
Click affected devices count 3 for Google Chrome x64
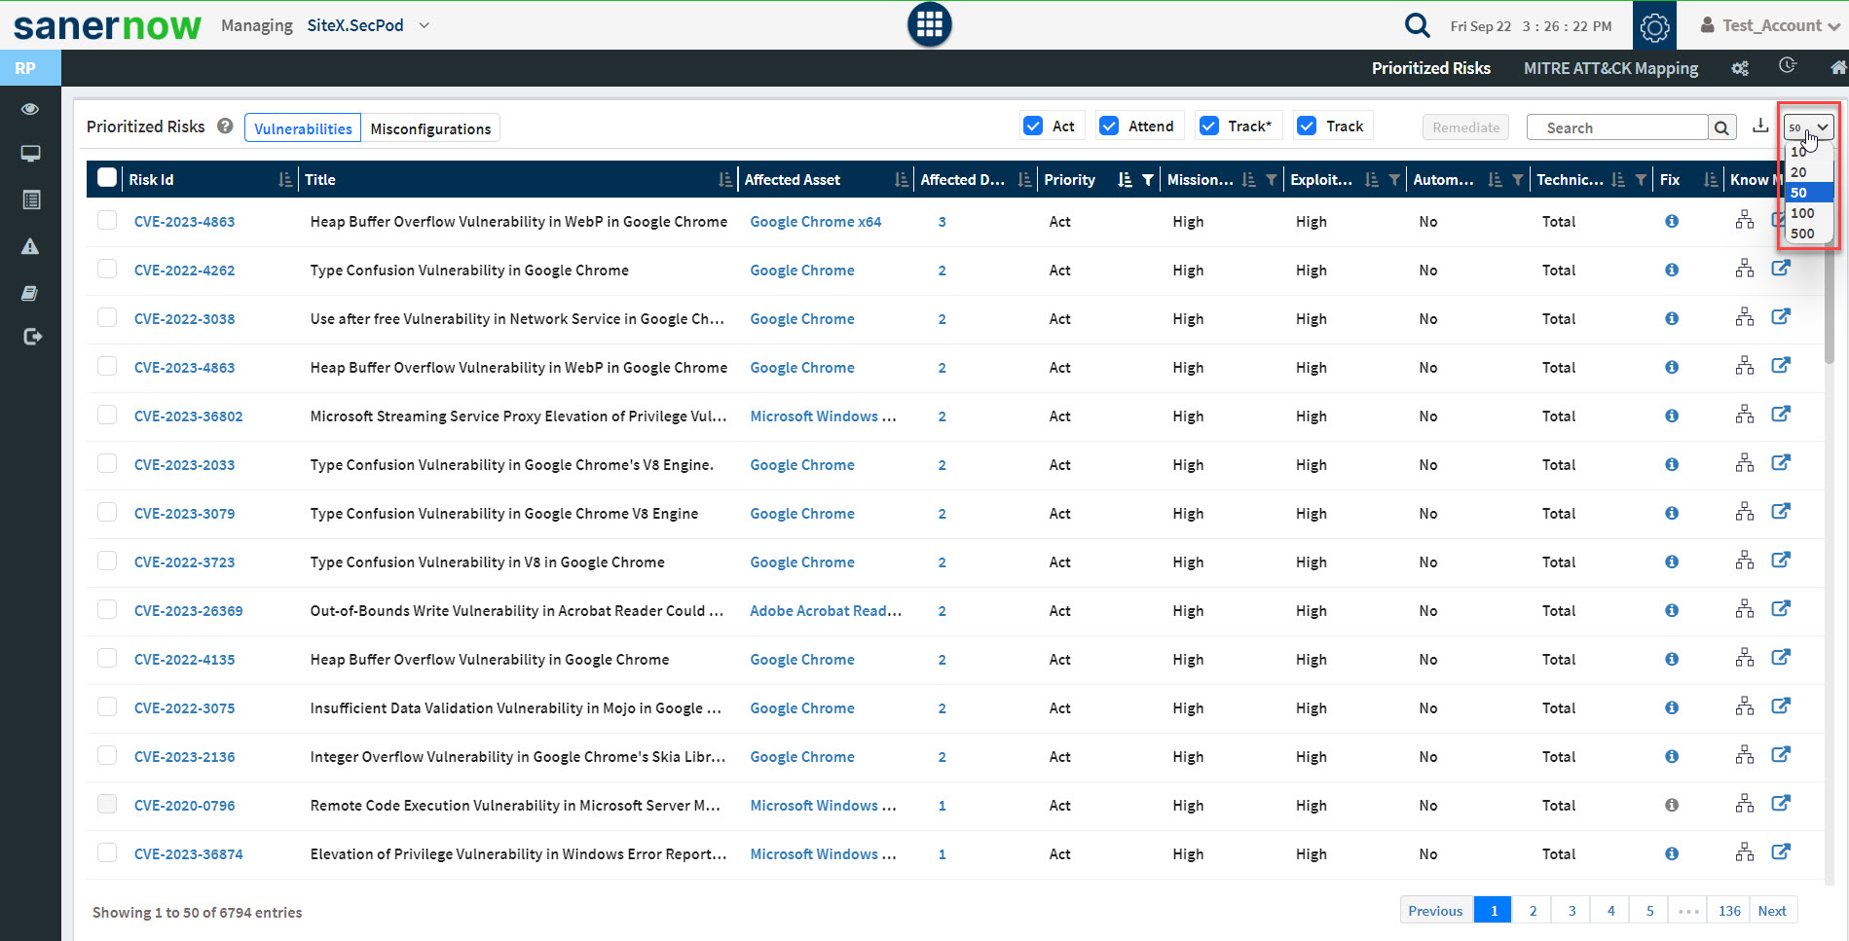(x=942, y=222)
